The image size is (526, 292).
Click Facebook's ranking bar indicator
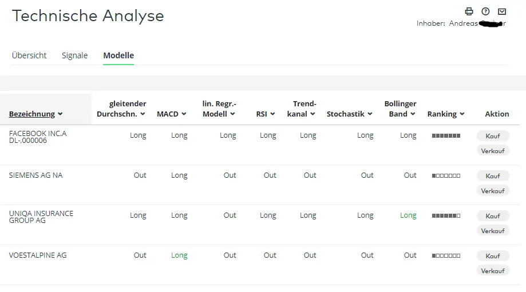click(x=446, y=135)
